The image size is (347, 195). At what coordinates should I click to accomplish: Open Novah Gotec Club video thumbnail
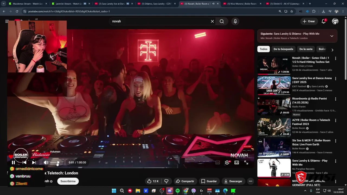click(x=274, y=65)
